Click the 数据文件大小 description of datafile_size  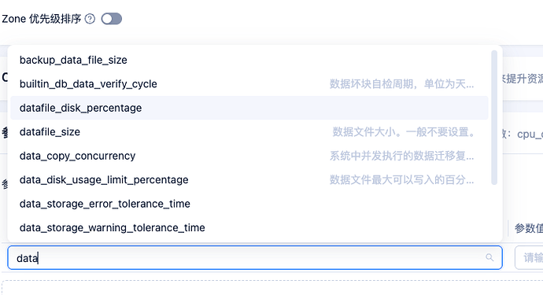404,132
